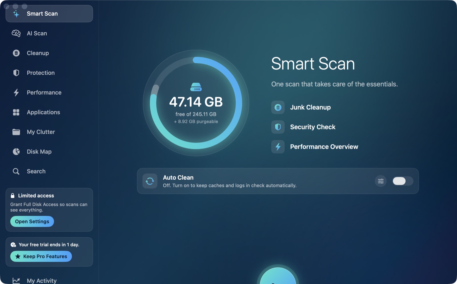Viewport: 457px width, 284px height.
Task: Click the My Clutter folder icon
Action: pyautogui.click(x=16, y=132)
